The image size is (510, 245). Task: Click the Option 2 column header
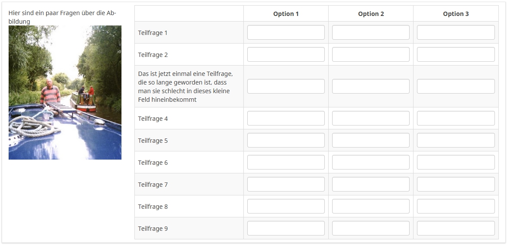coord(370,14)
